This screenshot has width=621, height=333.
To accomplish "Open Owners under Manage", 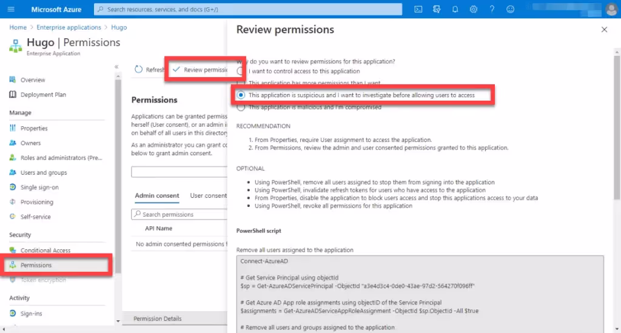I will coord(30,143).
